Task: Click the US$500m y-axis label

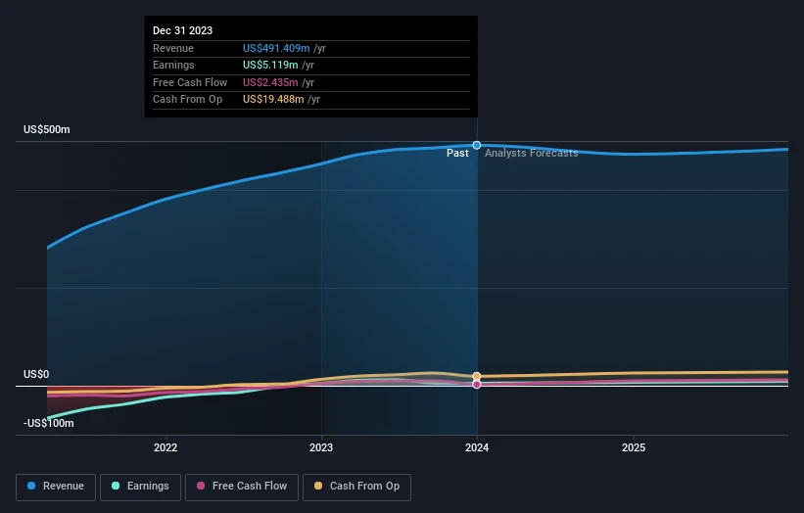Action: (x=47, y=130)
